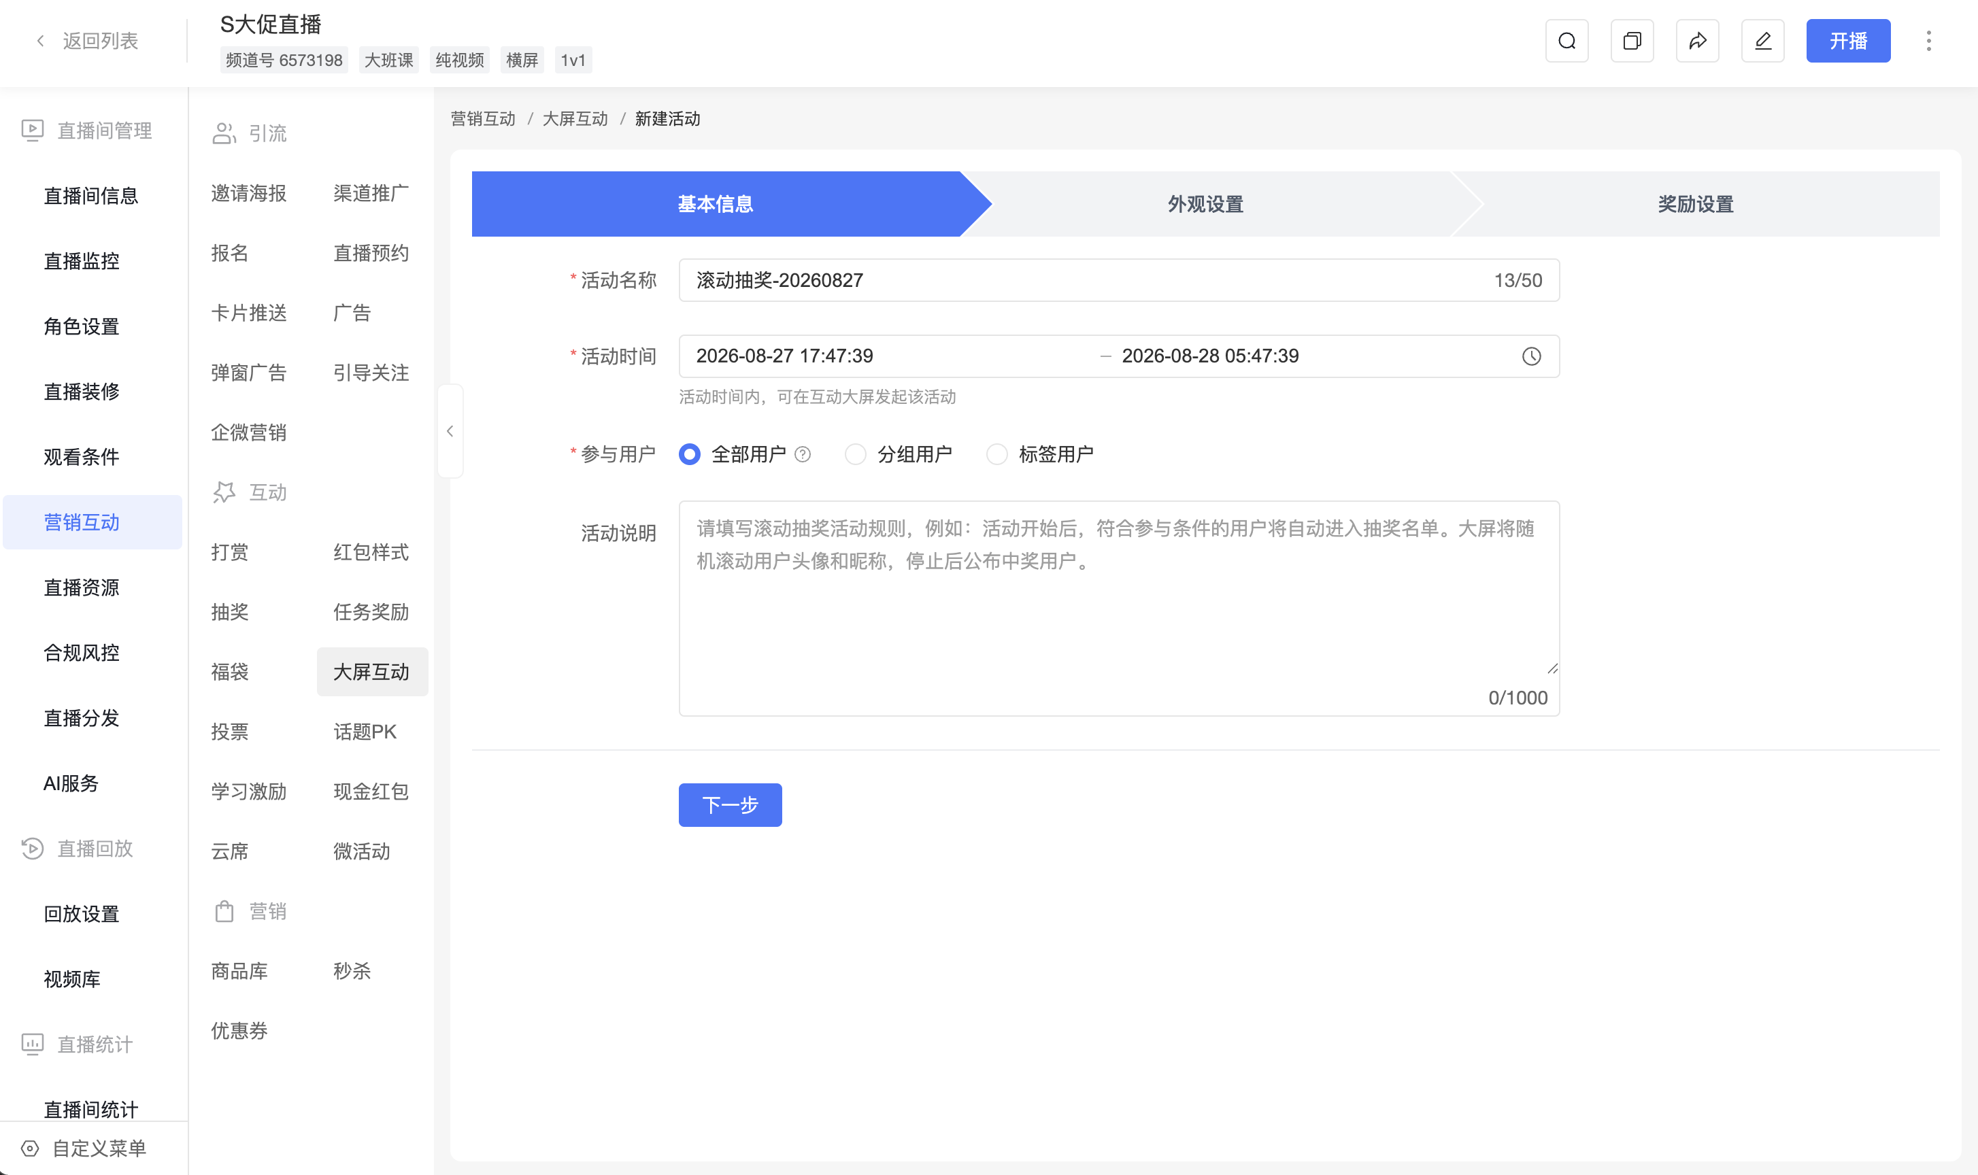This screenshot has width=1978, height=1175.
Task: Click the 开播 button
Action: click(1848, 40)
